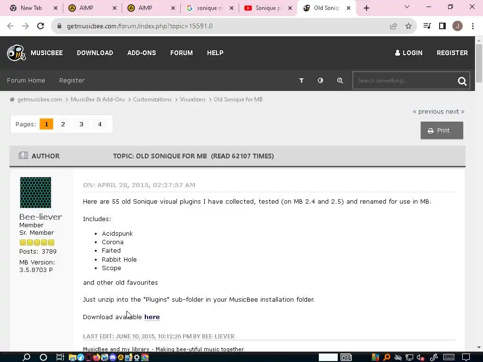
Task: Click the address bar URL
Action: point(140,26)
